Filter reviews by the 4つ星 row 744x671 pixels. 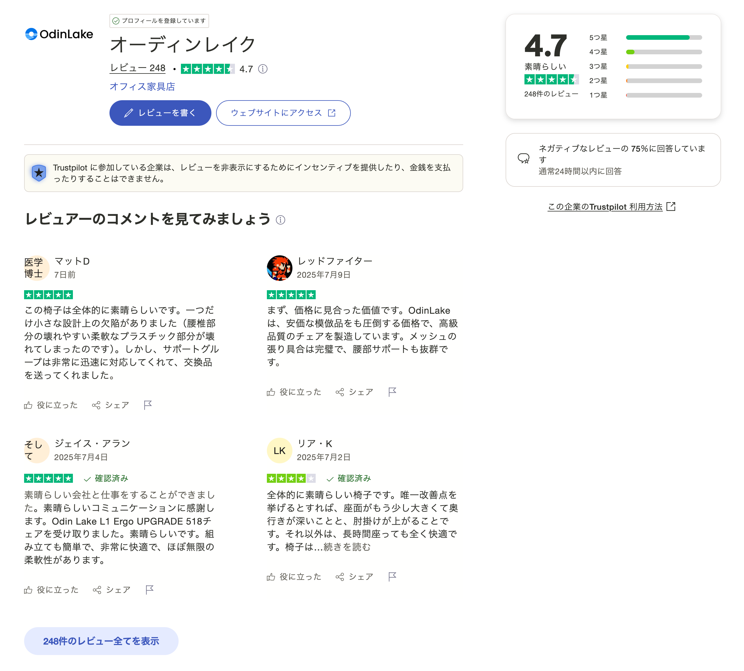coord(645,52)
